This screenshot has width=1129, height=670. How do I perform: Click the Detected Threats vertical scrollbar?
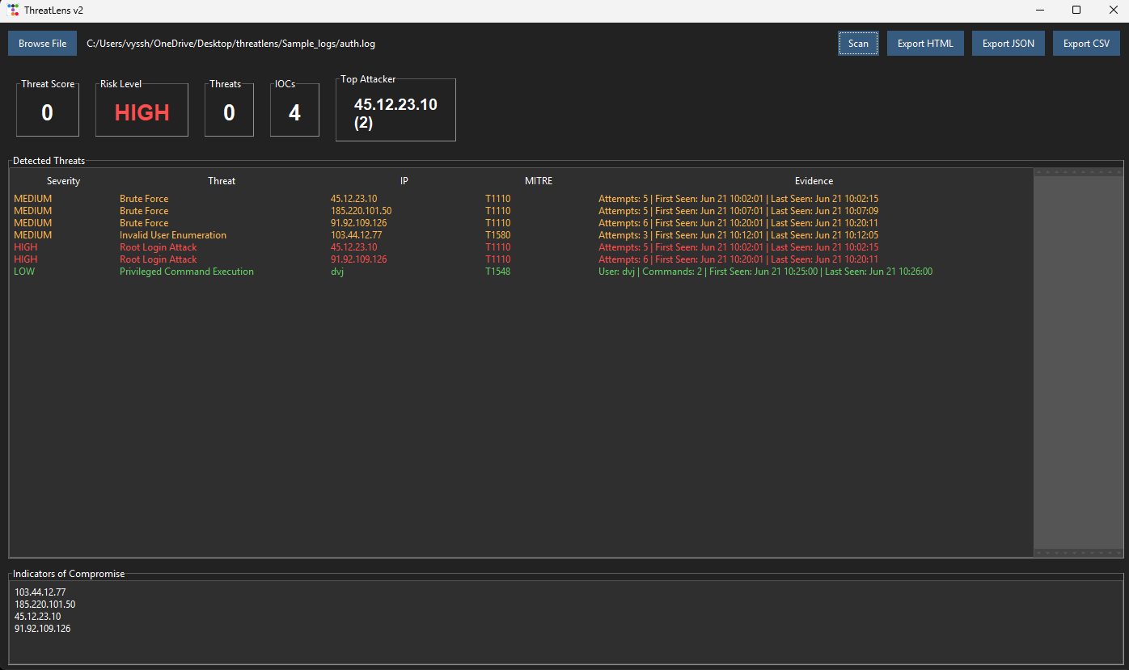pos(1078,362)
